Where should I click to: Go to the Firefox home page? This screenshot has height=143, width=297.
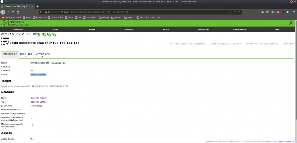(x=18, y=12)
